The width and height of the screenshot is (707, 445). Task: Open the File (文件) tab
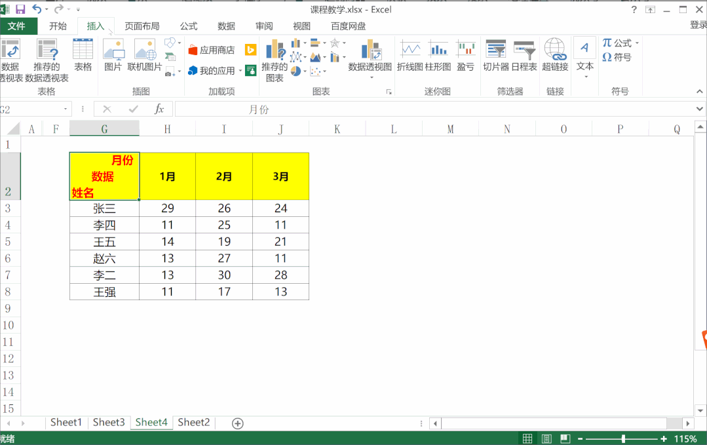coord(16,26)
